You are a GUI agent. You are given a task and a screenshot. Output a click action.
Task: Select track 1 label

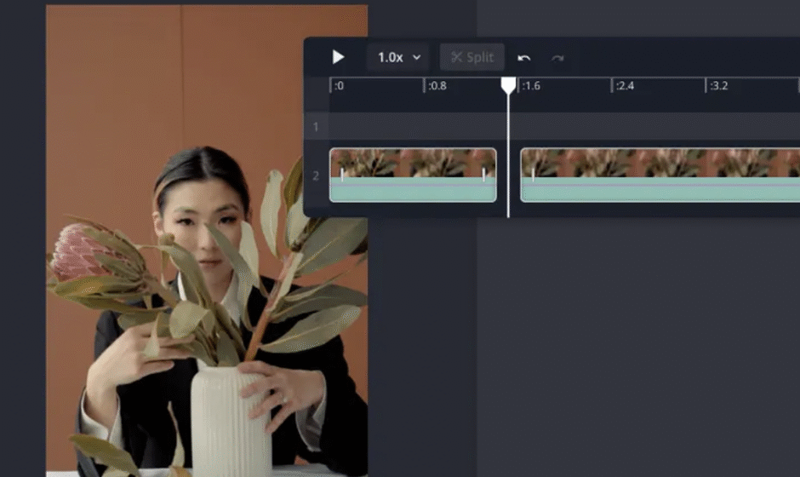[x=316, y=127]
